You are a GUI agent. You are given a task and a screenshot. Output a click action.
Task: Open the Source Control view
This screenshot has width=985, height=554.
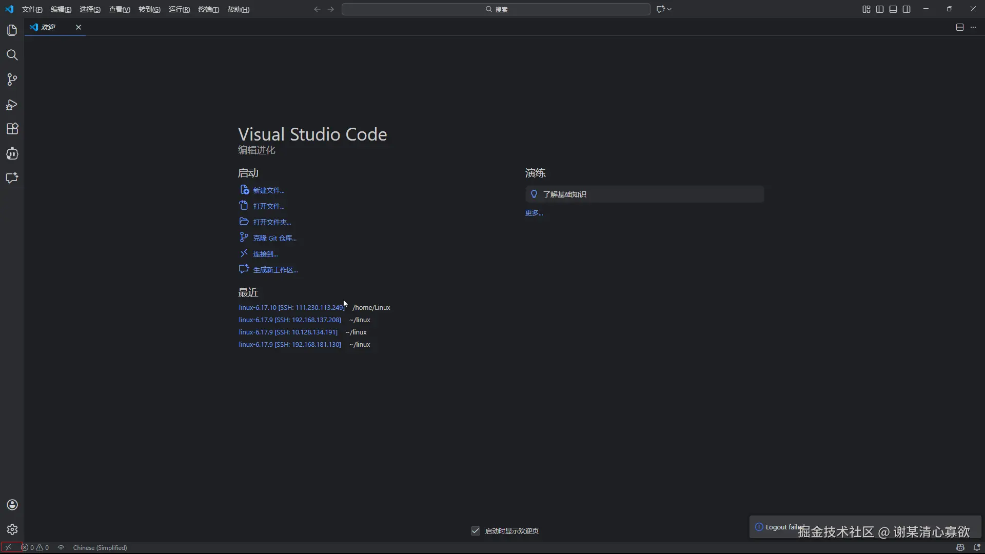point(12,80)
